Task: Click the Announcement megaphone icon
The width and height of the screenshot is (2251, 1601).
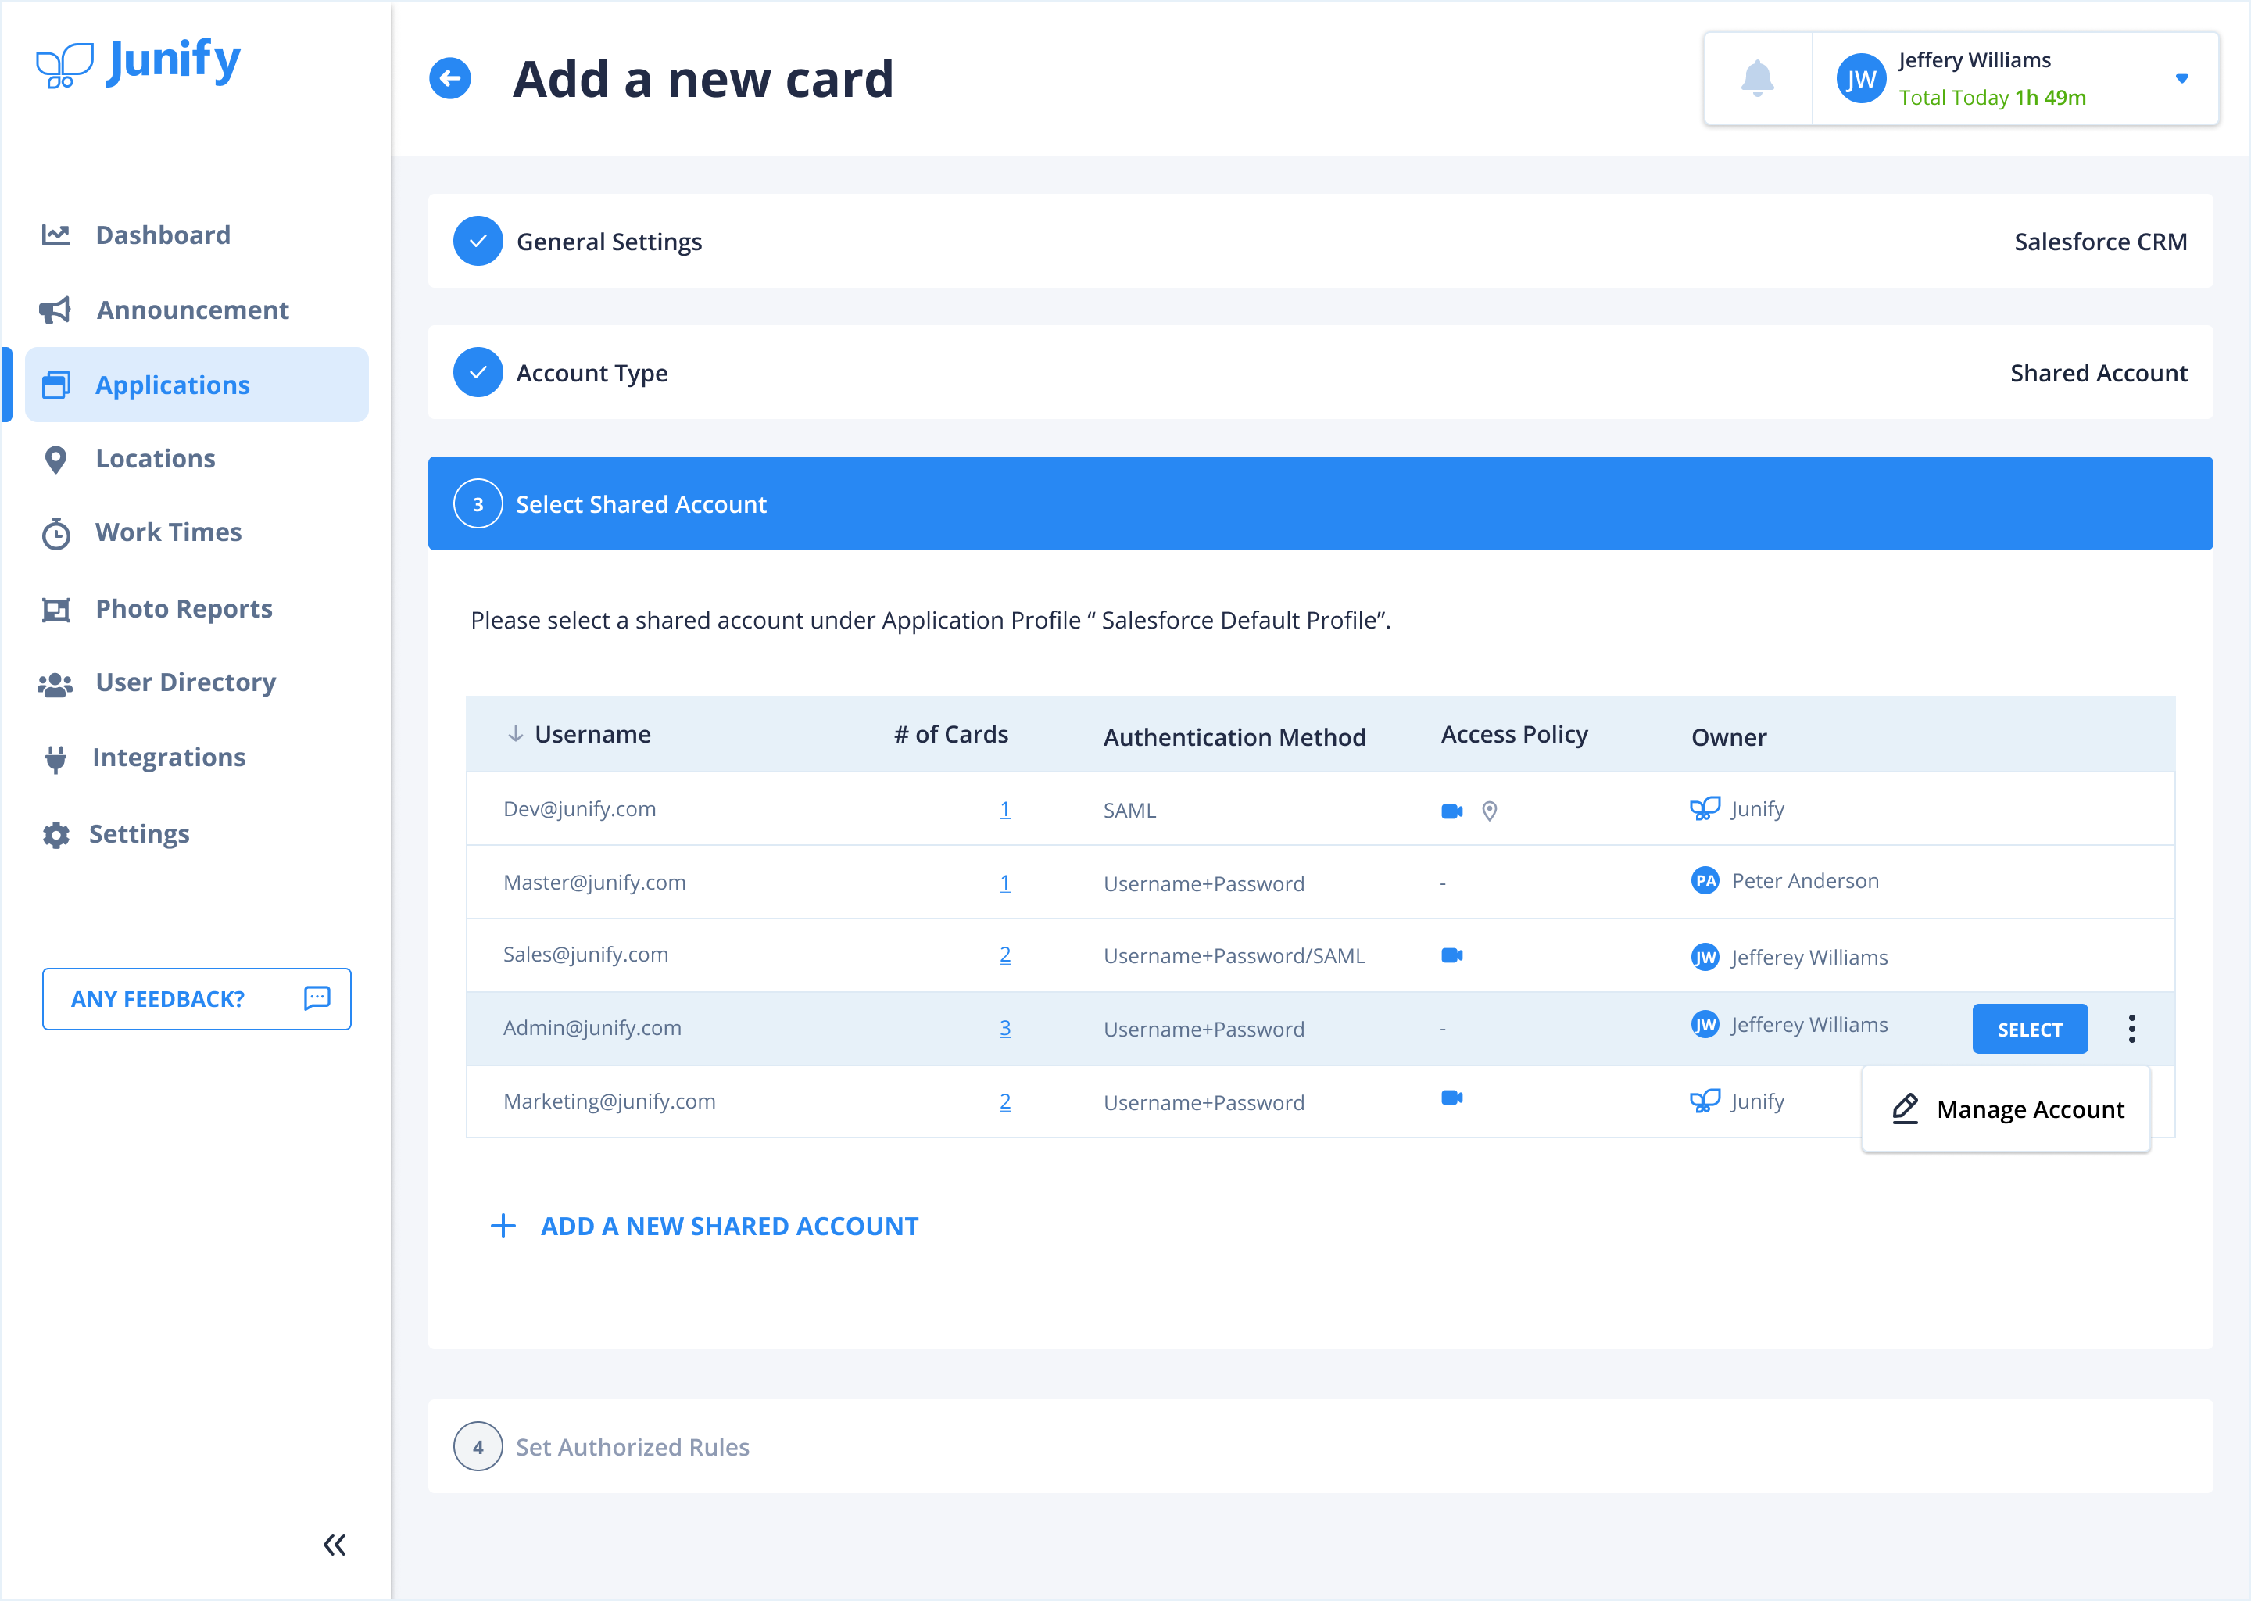Action: (x=57, y=309)
